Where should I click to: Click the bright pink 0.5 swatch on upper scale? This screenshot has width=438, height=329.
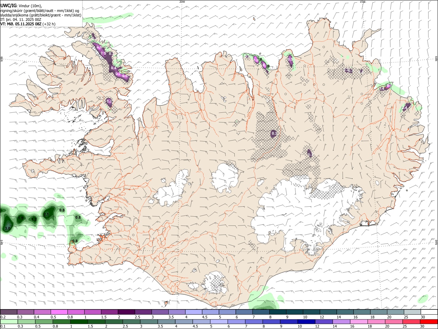pyautogui.click(x=59, y=312)
